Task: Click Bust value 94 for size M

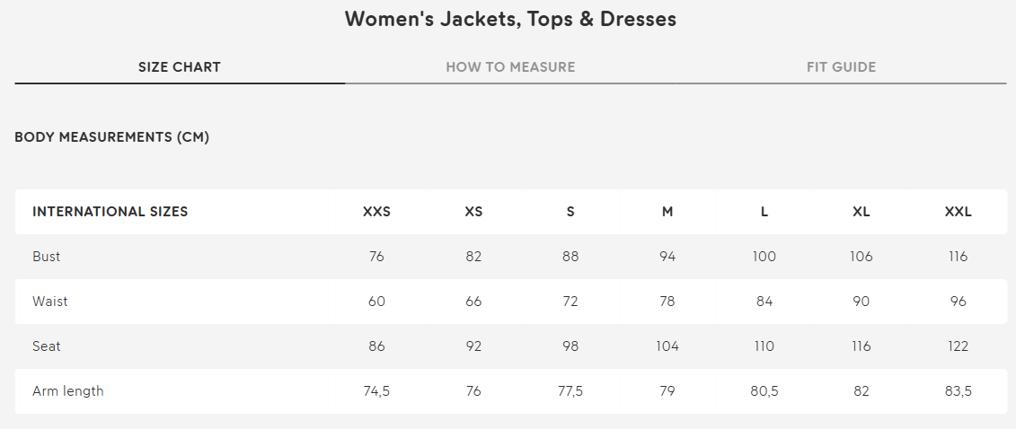Action: (667, 257)
